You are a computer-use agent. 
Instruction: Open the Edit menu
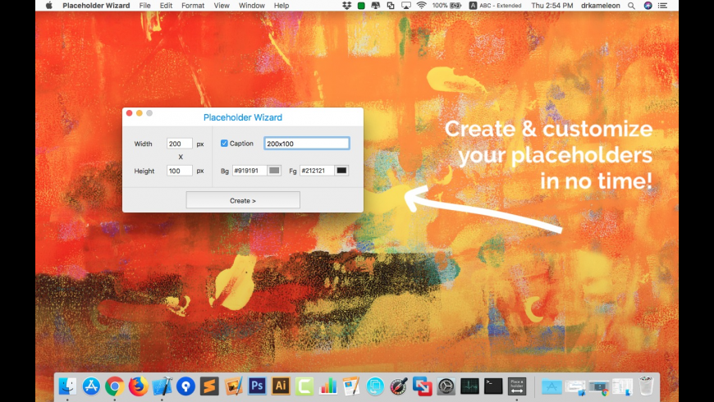[166, 6]
